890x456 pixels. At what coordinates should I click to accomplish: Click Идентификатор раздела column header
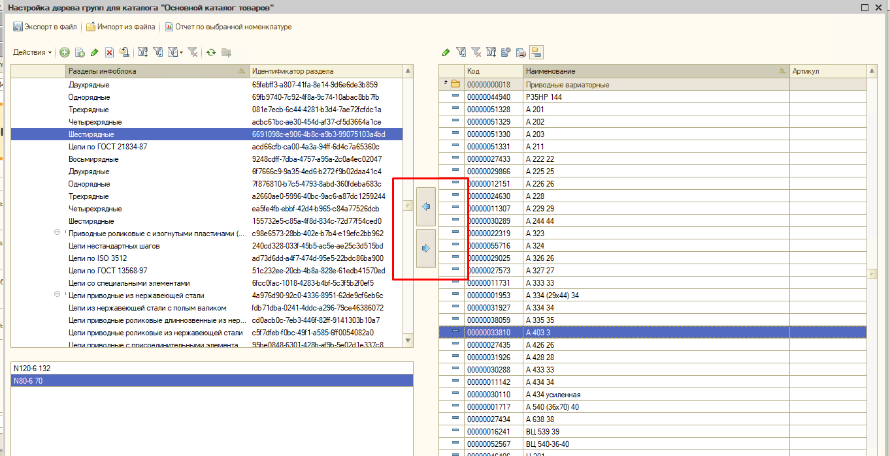pyautogui.click(x=326, y=71)
